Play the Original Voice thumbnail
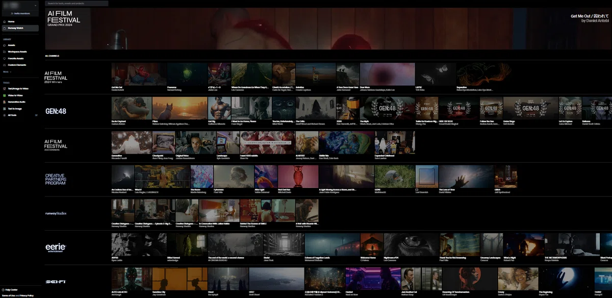612x298 pixels. pyautogui.click(x=196, y=142)
